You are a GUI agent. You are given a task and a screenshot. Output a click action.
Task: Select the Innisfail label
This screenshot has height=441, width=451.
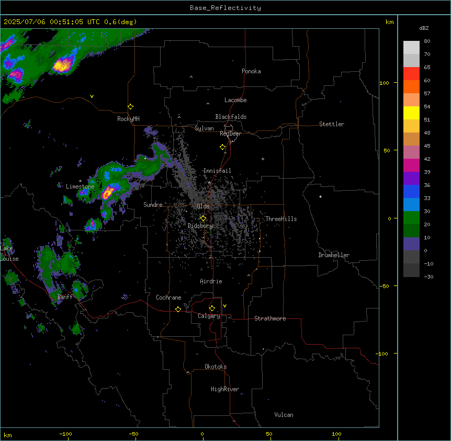coord(217,171)
